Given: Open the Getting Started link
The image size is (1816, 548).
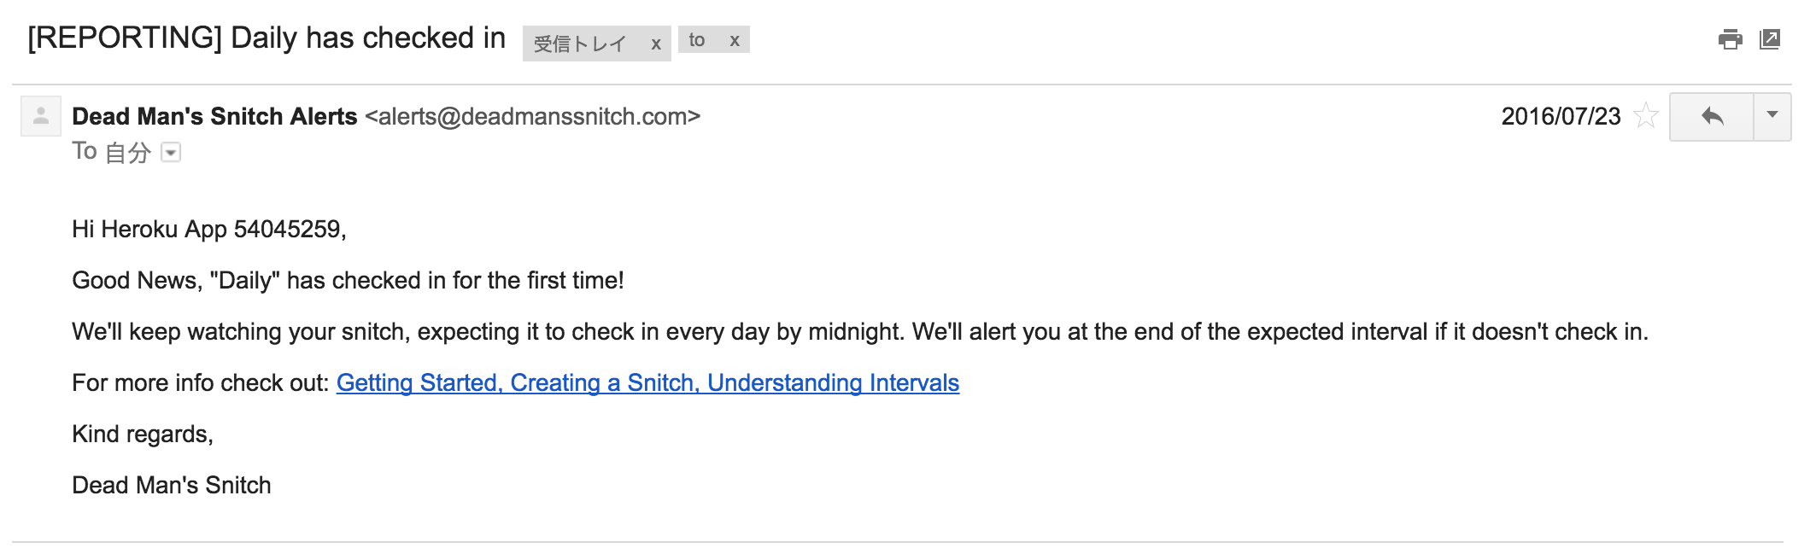Looking at the screenshot, I should coord(418,383).
